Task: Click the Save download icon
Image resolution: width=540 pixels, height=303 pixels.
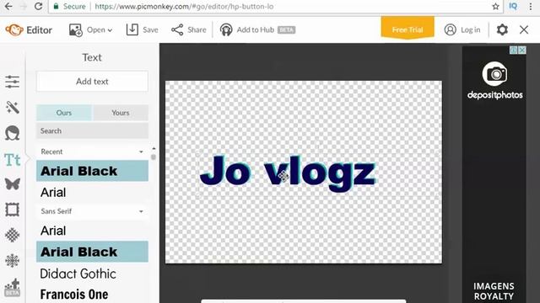Action: click(132, 30)
